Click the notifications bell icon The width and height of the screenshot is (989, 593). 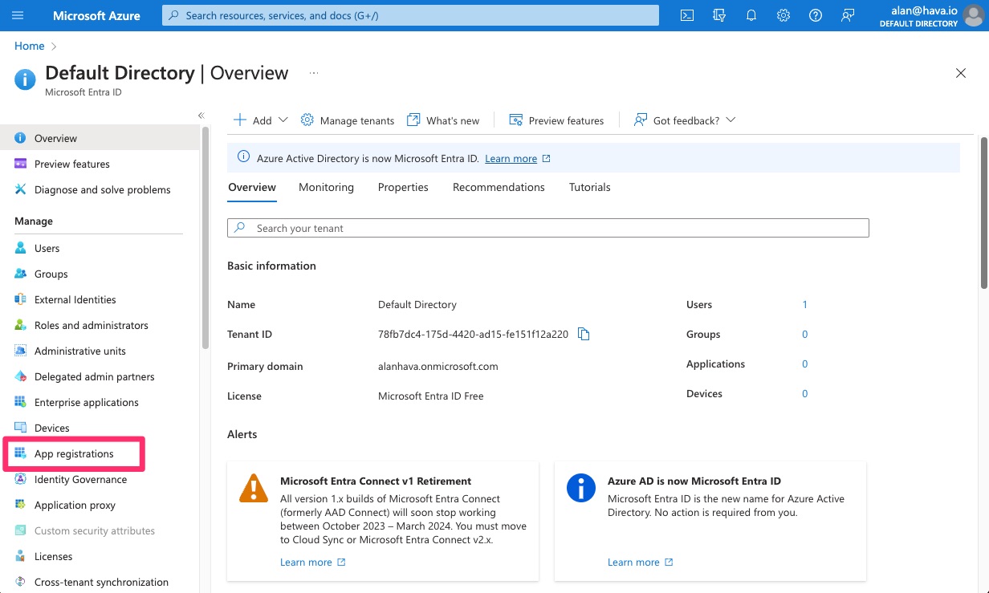pyautogui.click(x=751, y=15)
